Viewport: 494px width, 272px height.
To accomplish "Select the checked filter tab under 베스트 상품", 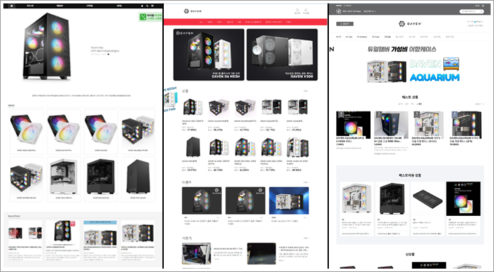I will [419, 104].
